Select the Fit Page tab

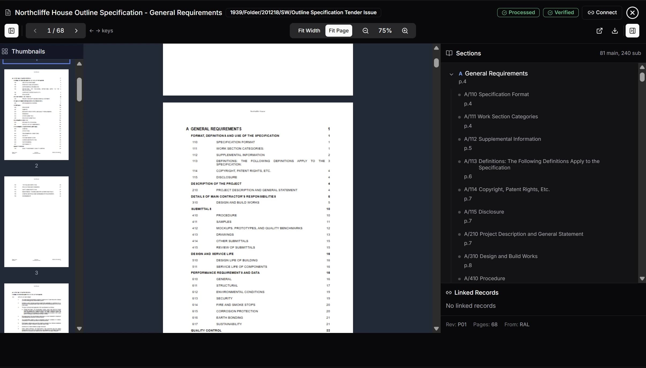click(x=339, y=31)
